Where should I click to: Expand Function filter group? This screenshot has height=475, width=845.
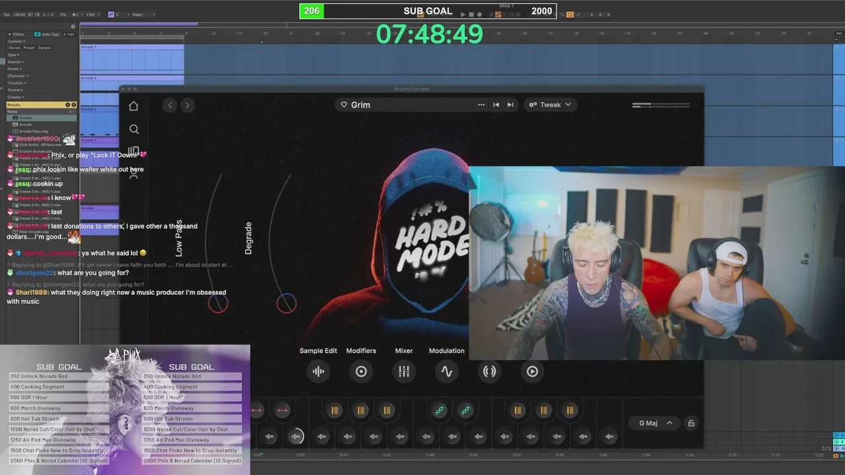(x=17, y=83)
